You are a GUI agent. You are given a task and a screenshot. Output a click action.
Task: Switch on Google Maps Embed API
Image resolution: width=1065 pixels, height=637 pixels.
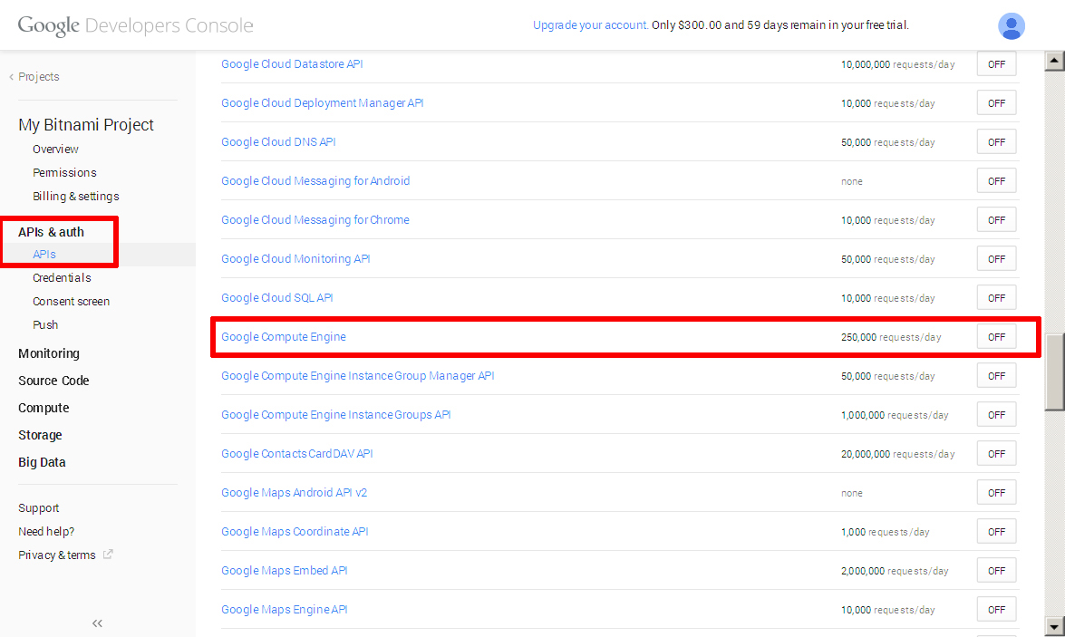(996, 571)
